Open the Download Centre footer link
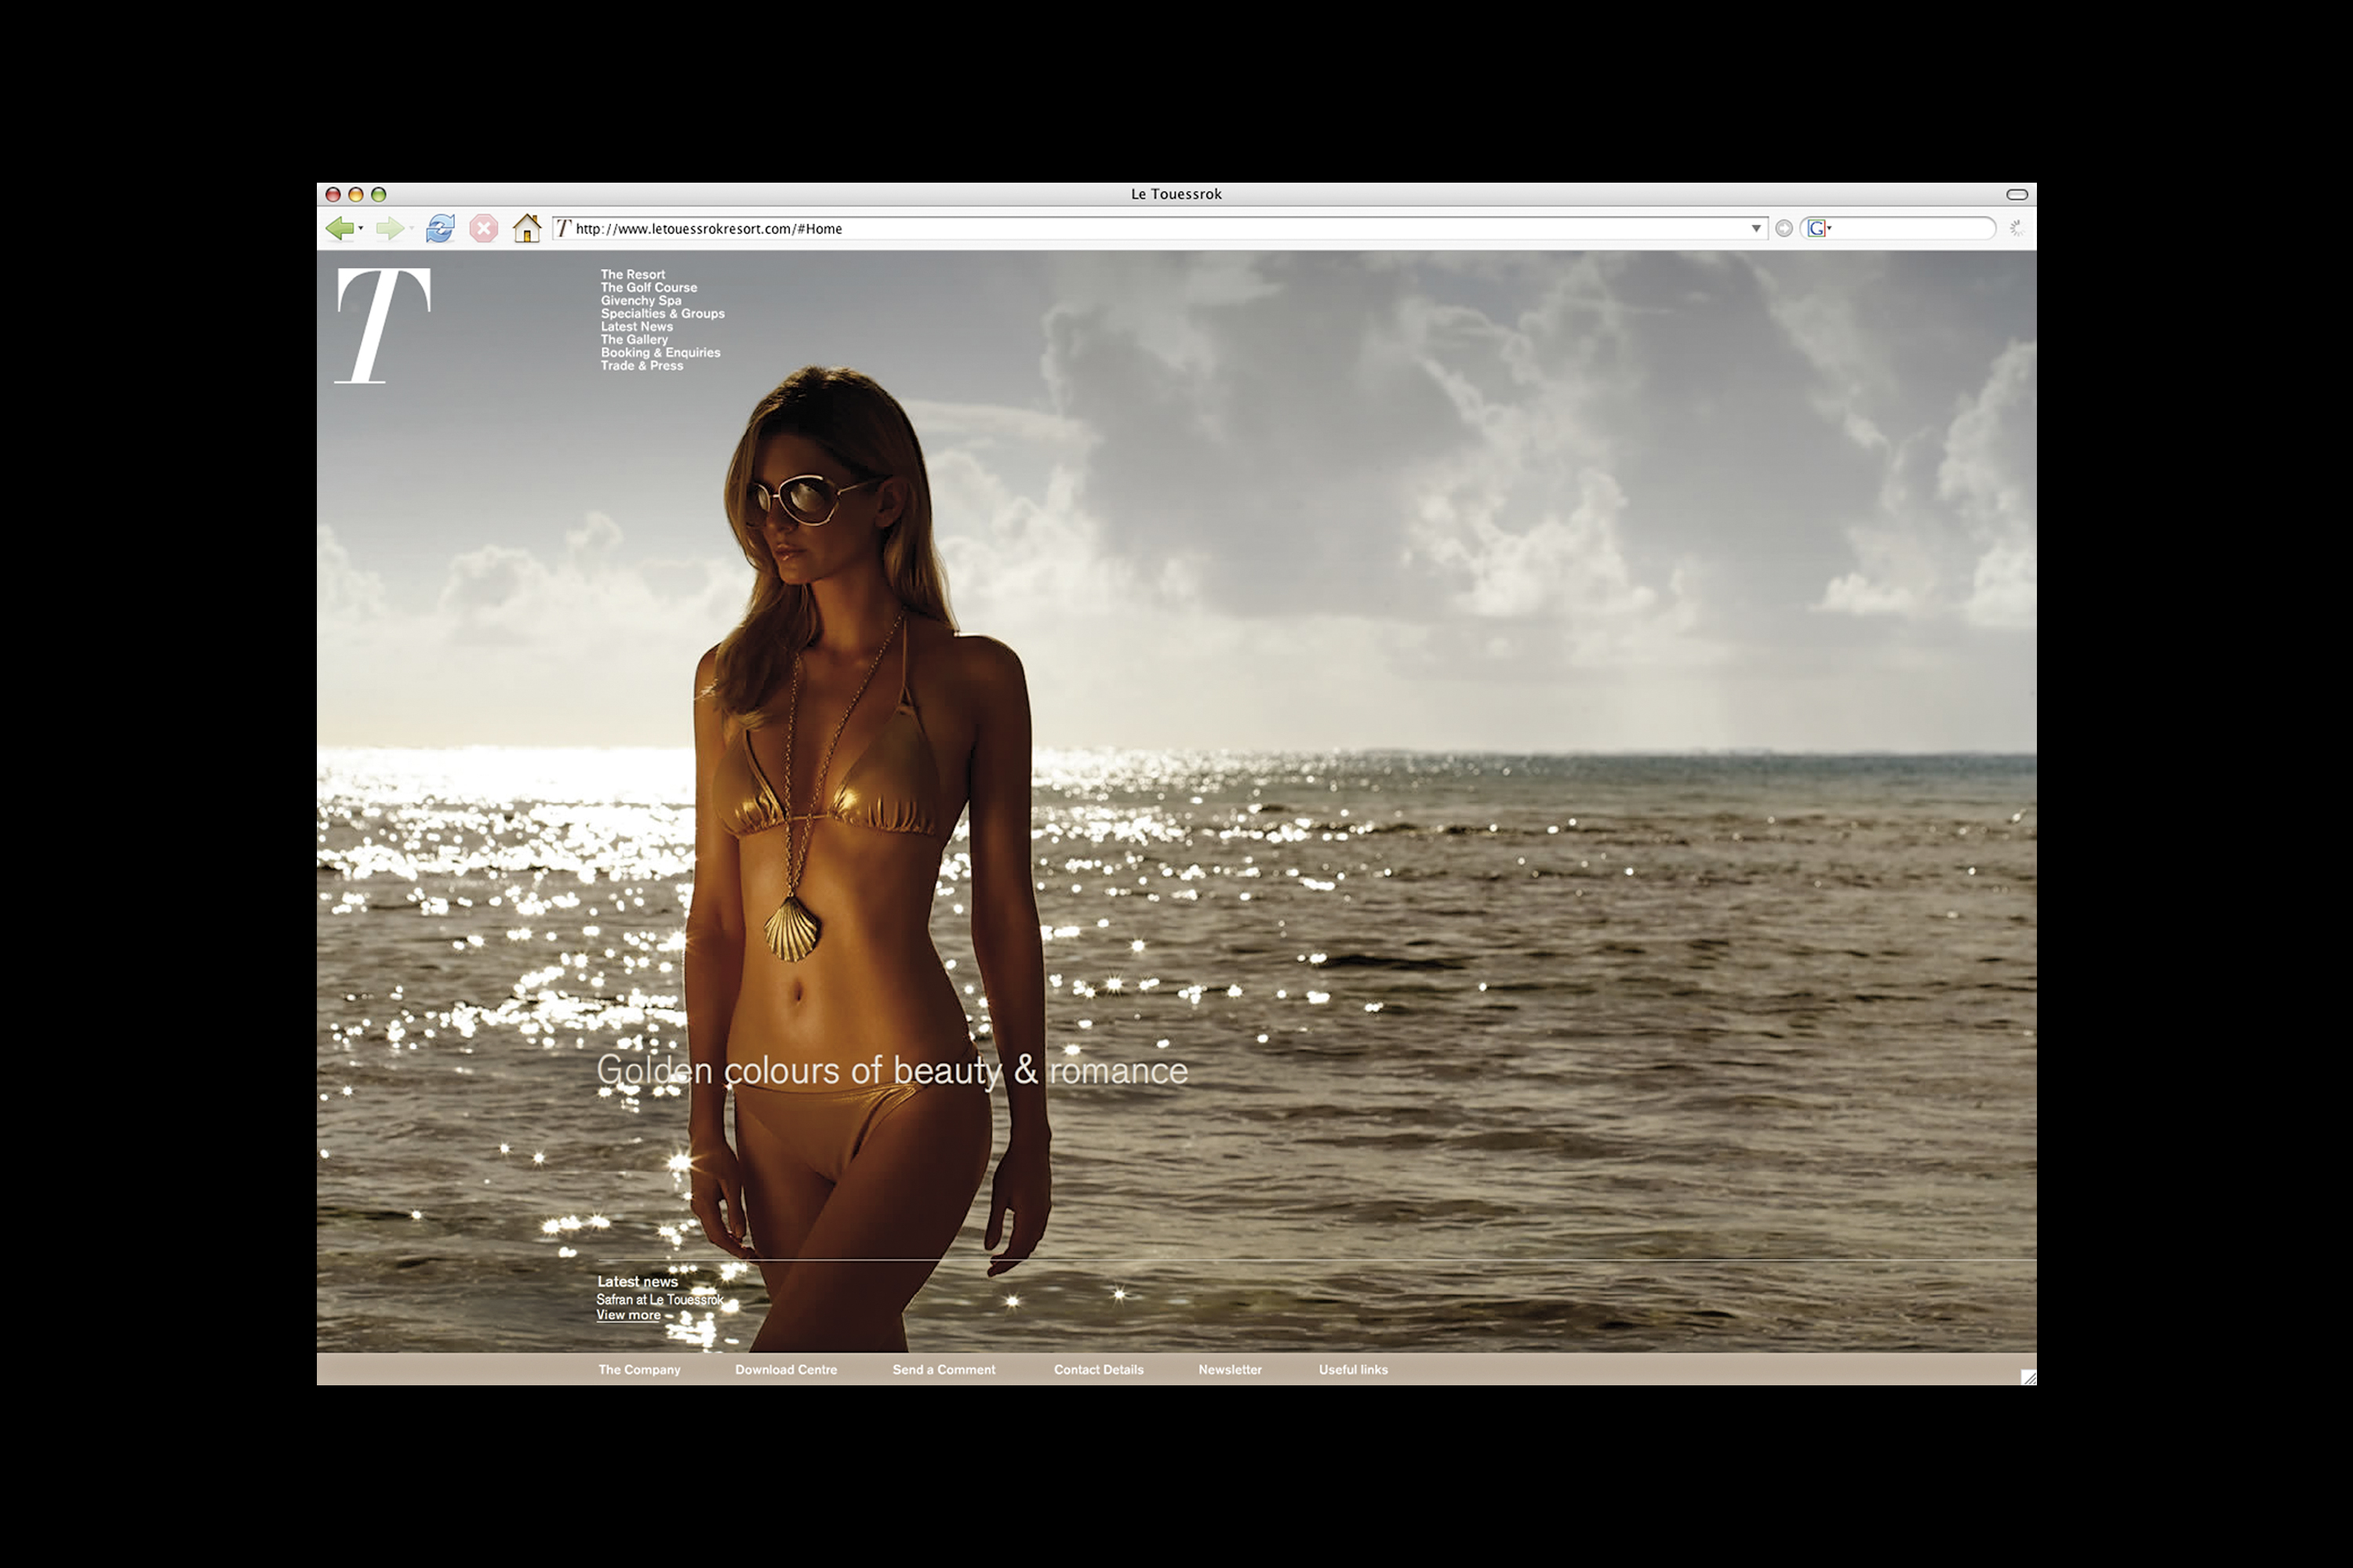Viewport: 2353px width, 1568px height. pos(785,1370)
